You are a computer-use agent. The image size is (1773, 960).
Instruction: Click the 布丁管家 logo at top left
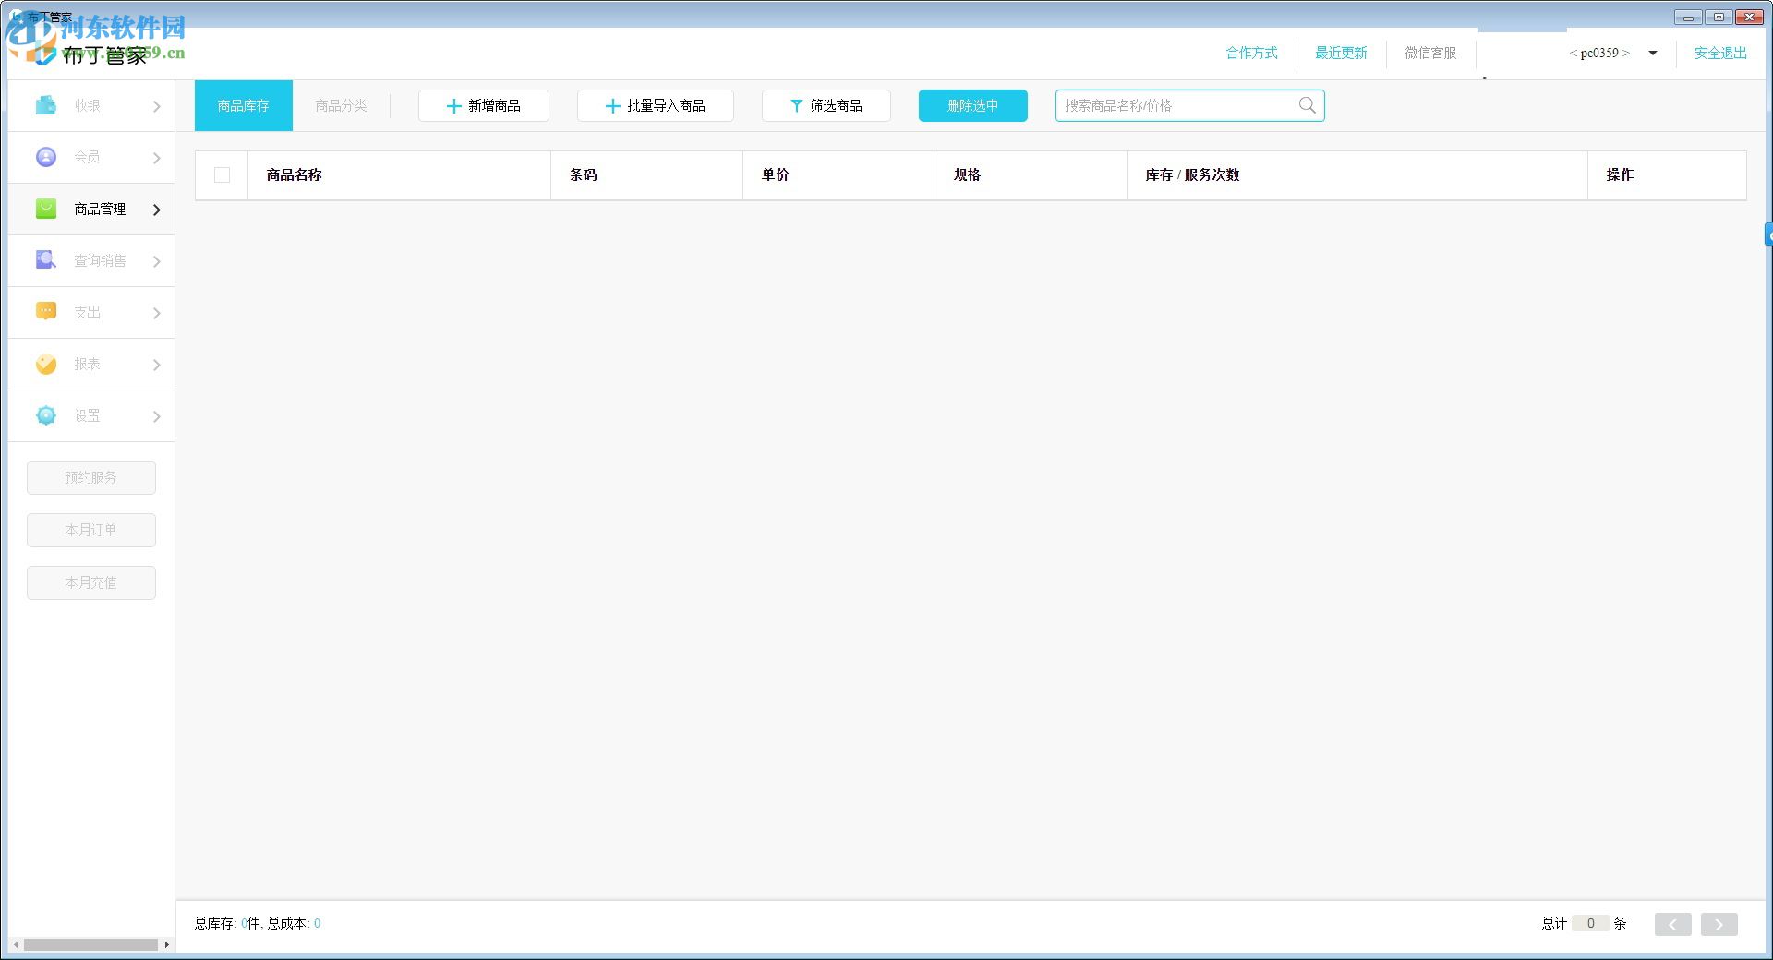pos(92,55)
